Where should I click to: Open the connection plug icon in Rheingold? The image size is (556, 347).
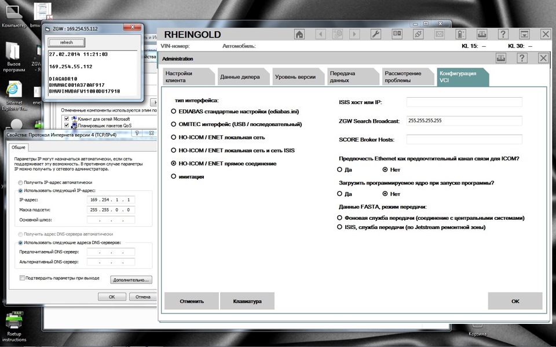click(x=418, y=34)
